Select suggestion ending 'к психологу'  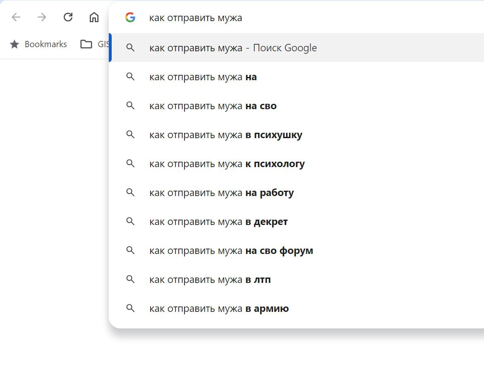click(x=227, y=164)
